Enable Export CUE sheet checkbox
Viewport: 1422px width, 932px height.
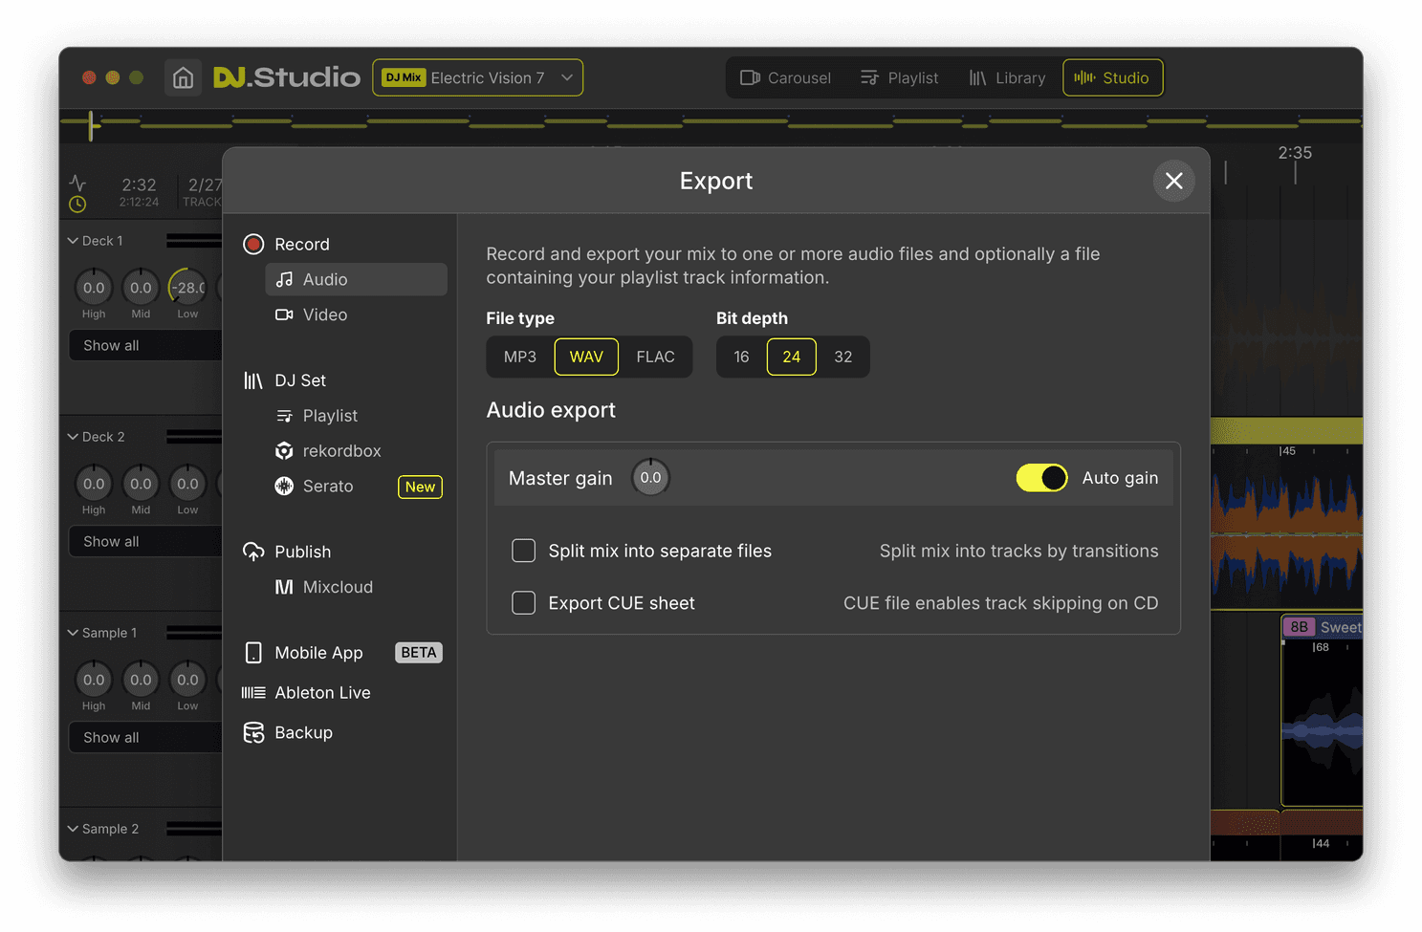point(523,603)
